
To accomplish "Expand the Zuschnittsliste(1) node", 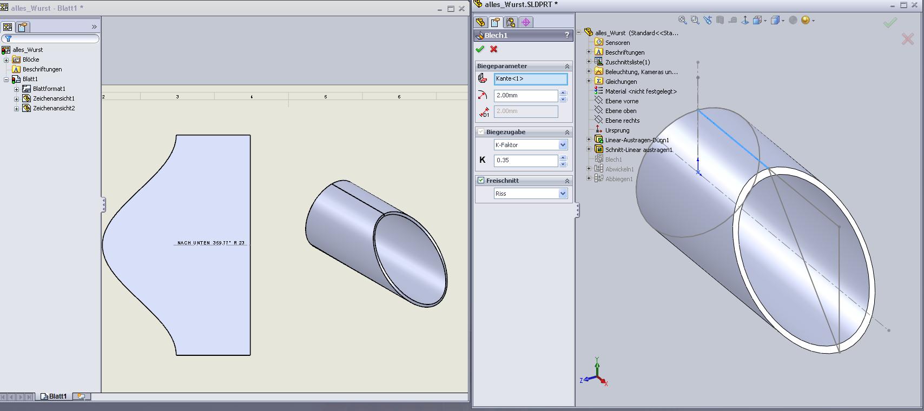I will [x=589, y=62].
